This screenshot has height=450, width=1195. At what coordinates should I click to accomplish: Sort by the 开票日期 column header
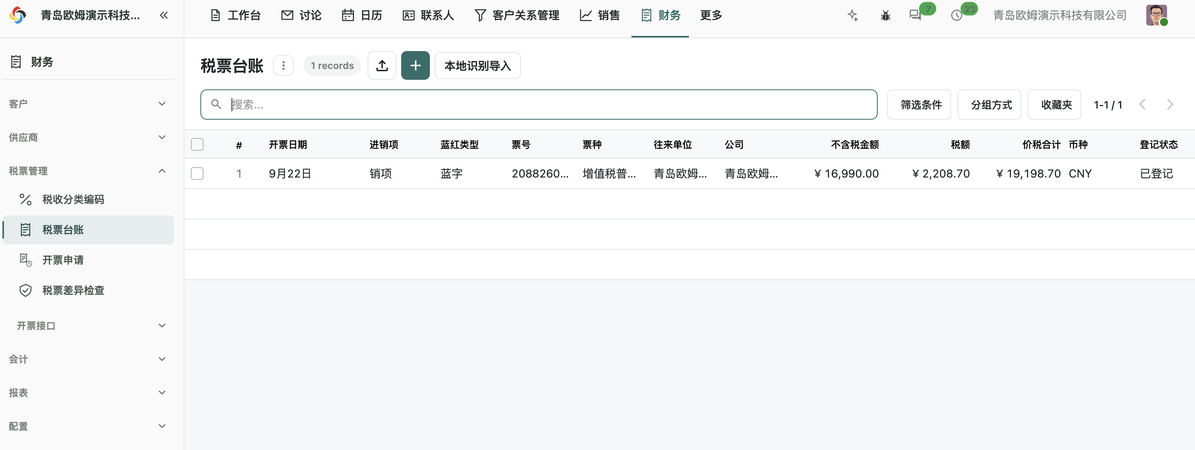click(288, 144)
